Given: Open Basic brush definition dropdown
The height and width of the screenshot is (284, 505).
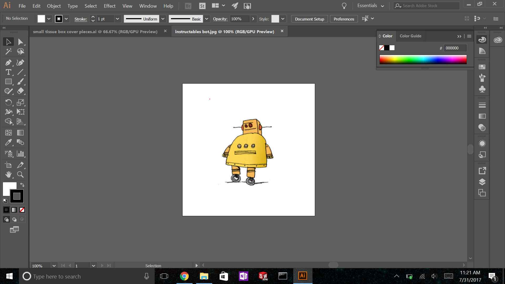Looking at the screenshot, I should point(207,19).
